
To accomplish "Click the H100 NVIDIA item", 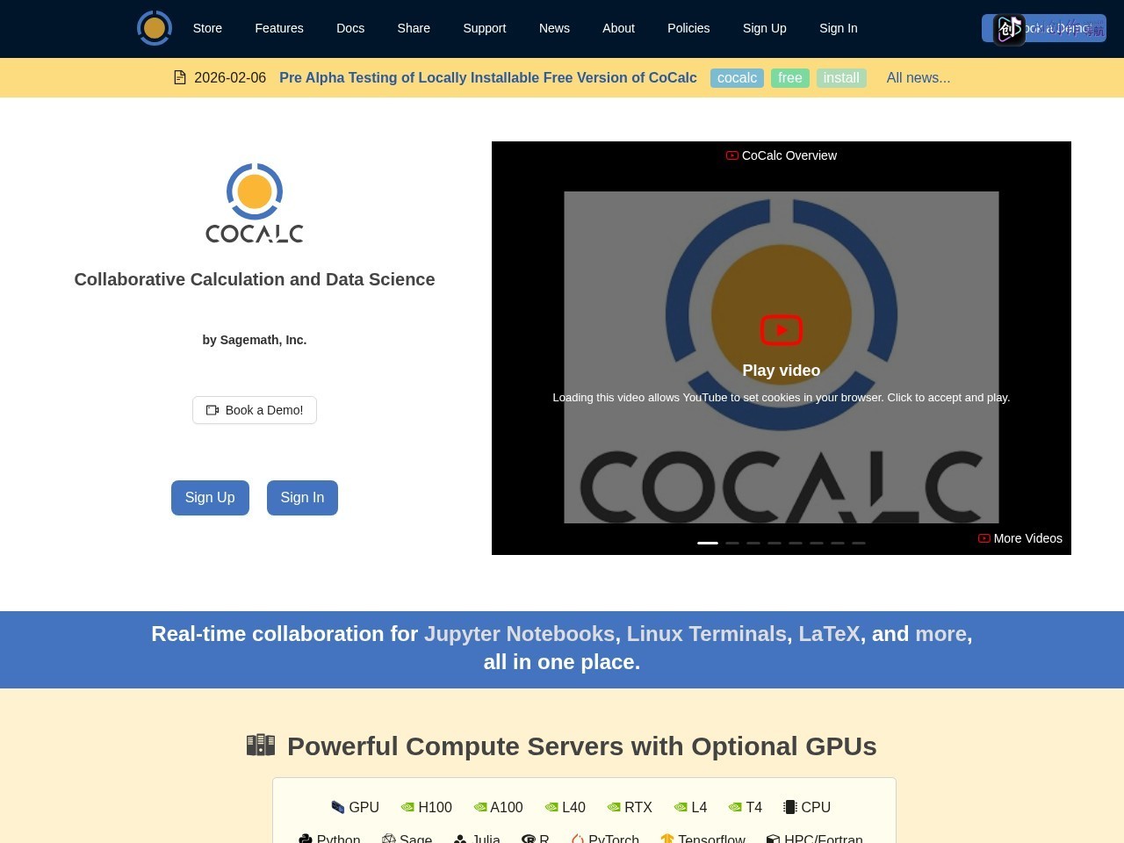I will [x=426, y=807].
